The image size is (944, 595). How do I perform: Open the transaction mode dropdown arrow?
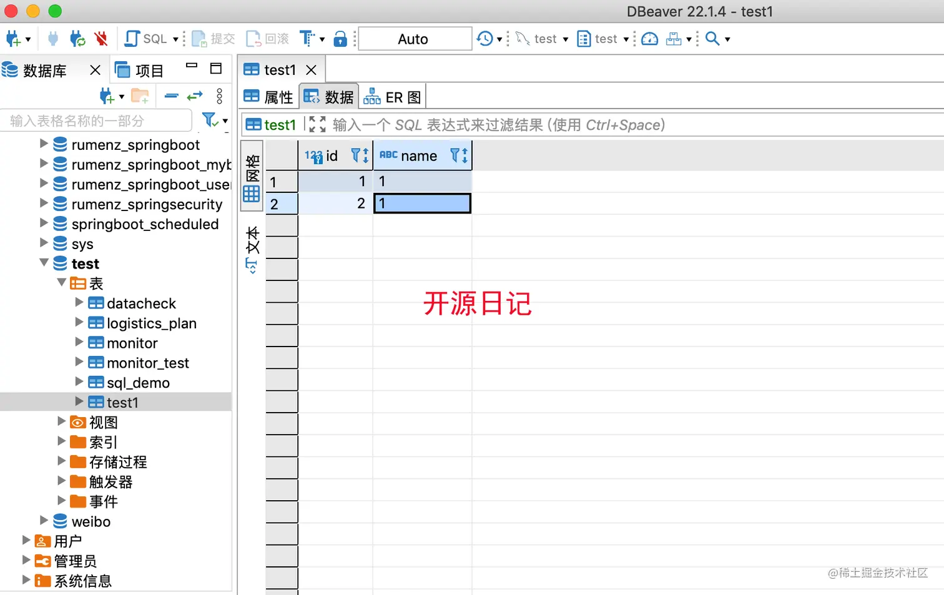(x=322, y=39)
